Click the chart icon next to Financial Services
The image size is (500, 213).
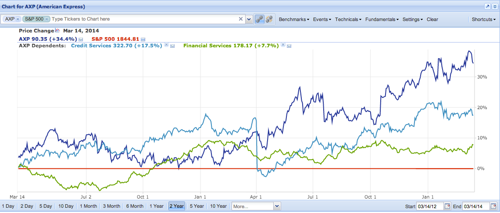pos(289,46)
